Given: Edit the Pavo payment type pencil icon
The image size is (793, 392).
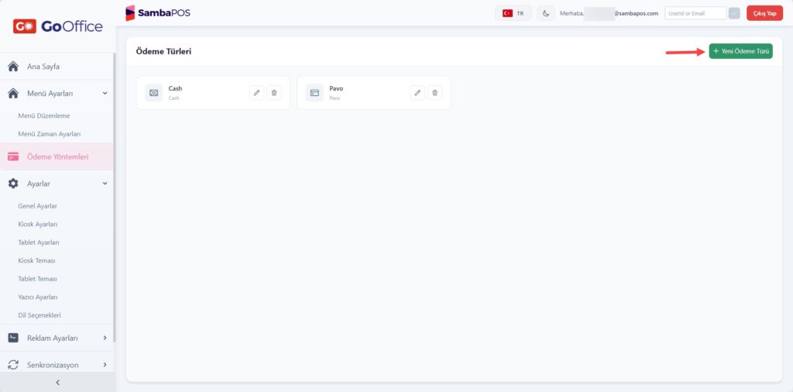Looking at the screenshot, I should click(x=417, y=92).
